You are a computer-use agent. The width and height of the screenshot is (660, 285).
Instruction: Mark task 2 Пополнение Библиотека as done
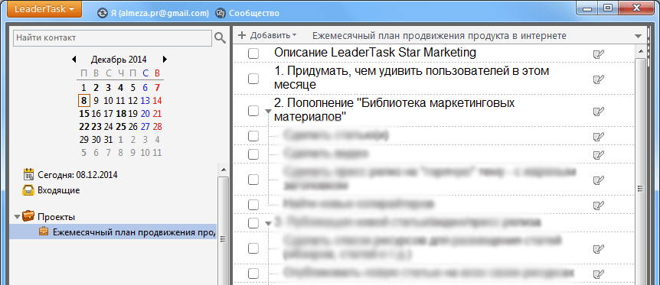click(253, 111)
